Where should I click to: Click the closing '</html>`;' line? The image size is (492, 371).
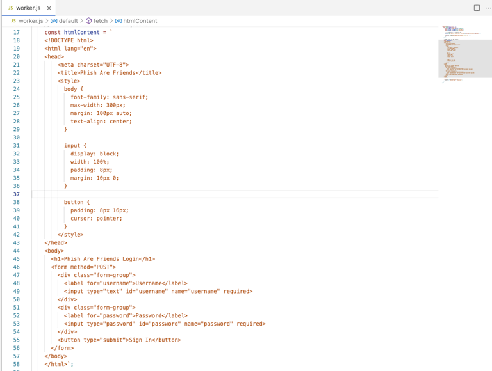click(x=59, y=364)
